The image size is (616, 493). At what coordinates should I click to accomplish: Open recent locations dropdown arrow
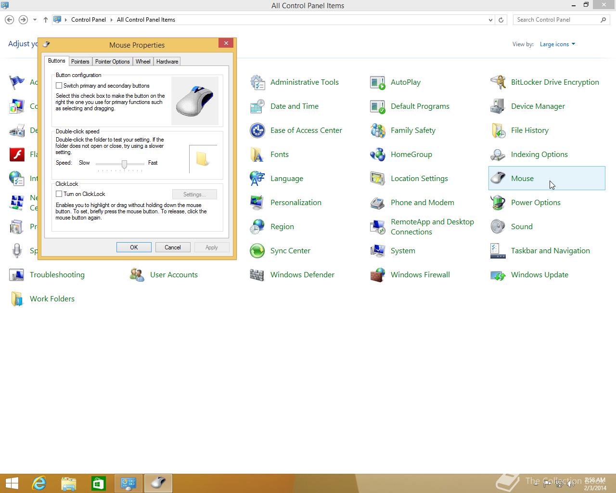tap(35, 20)
